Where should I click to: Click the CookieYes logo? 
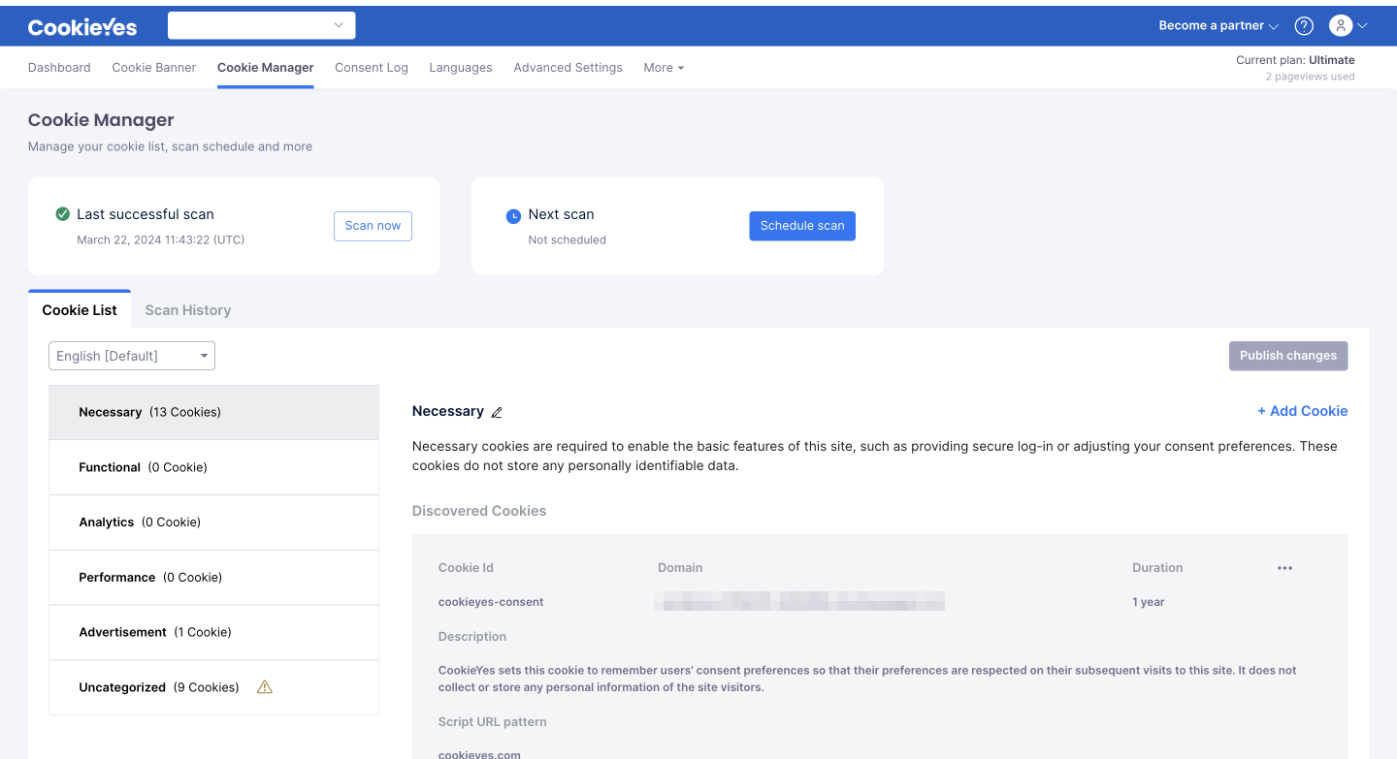tap(82, 27)
